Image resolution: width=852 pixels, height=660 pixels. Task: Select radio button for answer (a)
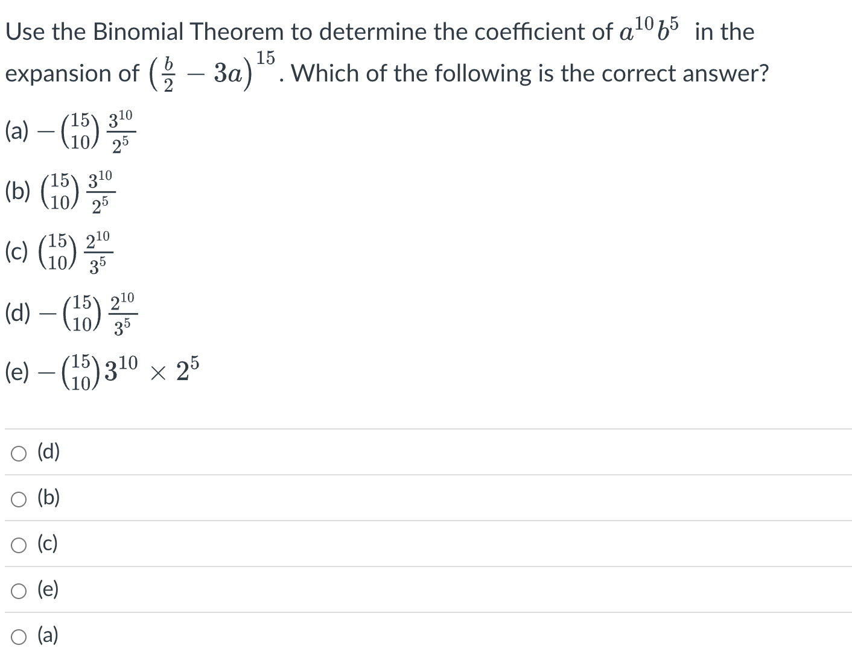click(18, 636)
